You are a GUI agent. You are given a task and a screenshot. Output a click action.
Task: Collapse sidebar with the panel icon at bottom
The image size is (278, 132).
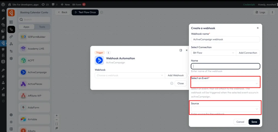pos(11,129)
